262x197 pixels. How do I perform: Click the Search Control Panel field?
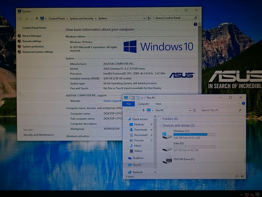click(x=176, y=18)
